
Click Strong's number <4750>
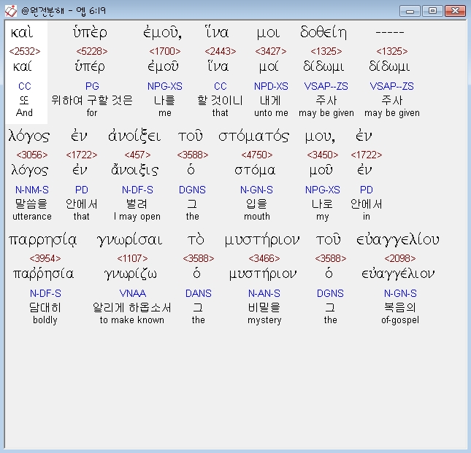click(257, 155)
